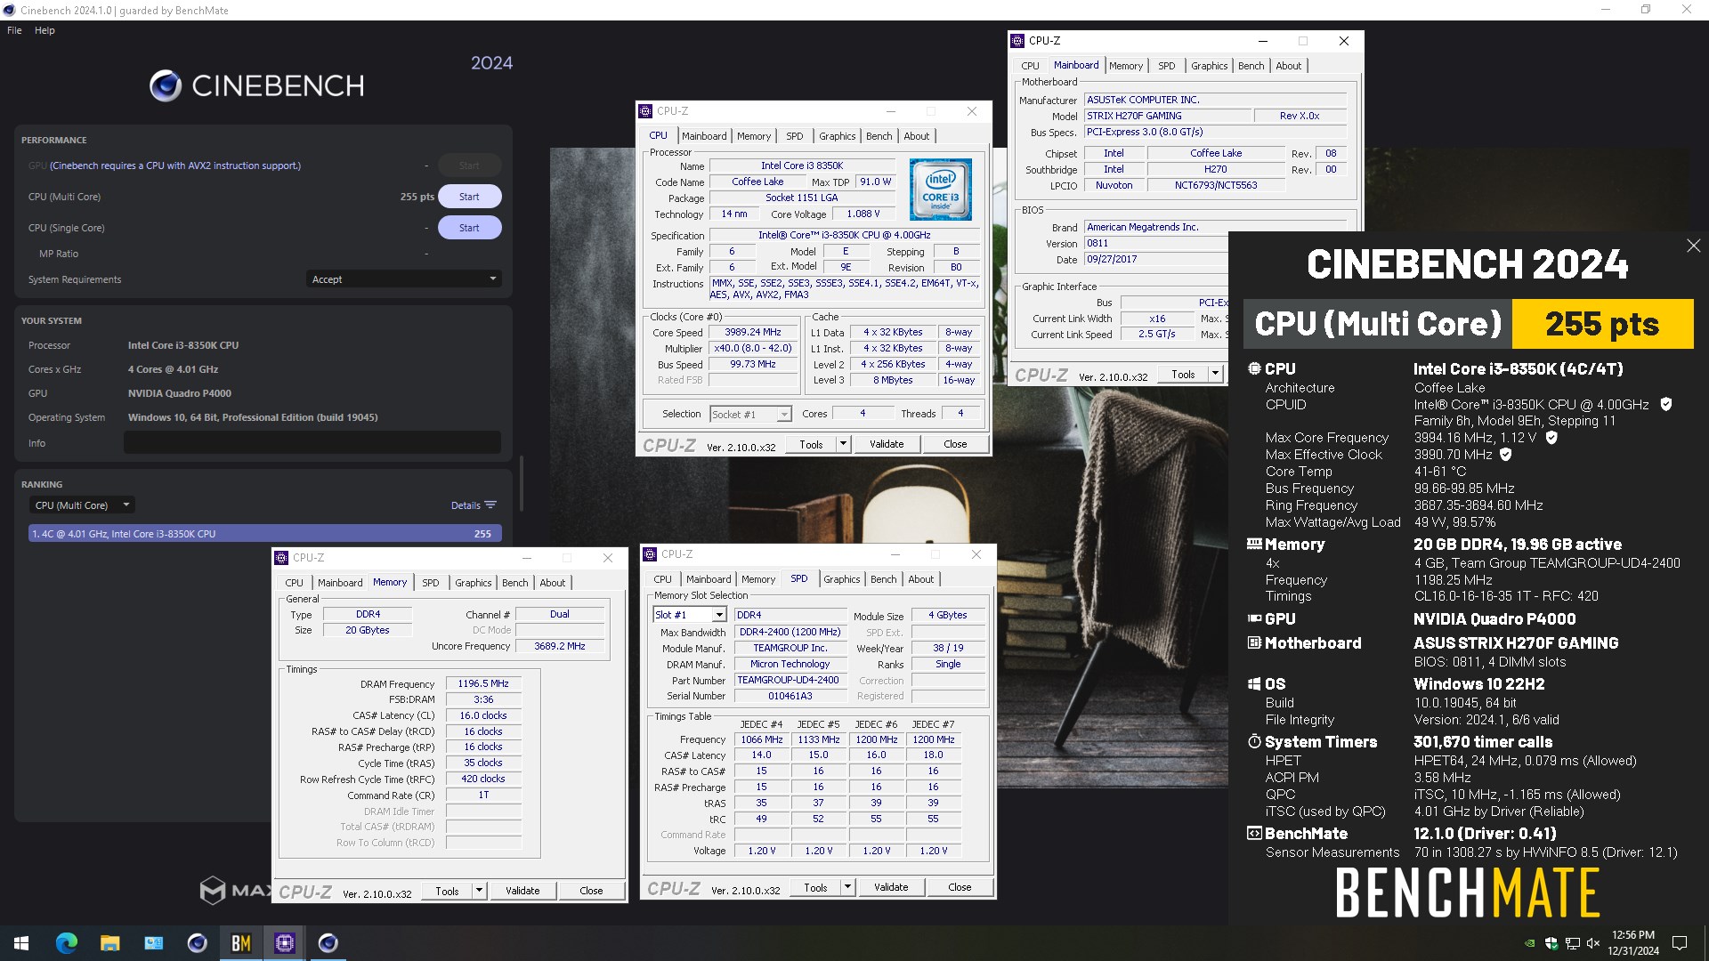Click Validate in CPU-Z CPU window
The image size is (1709, 961).
tap(887, 444)
